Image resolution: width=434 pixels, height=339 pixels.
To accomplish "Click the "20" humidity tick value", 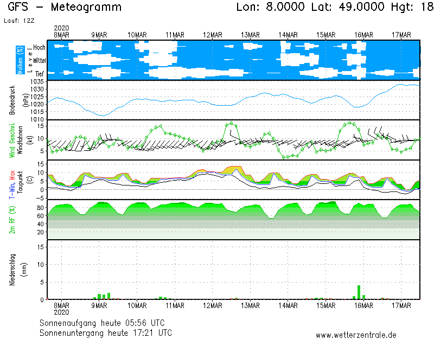I will click(x=40, y=232).
